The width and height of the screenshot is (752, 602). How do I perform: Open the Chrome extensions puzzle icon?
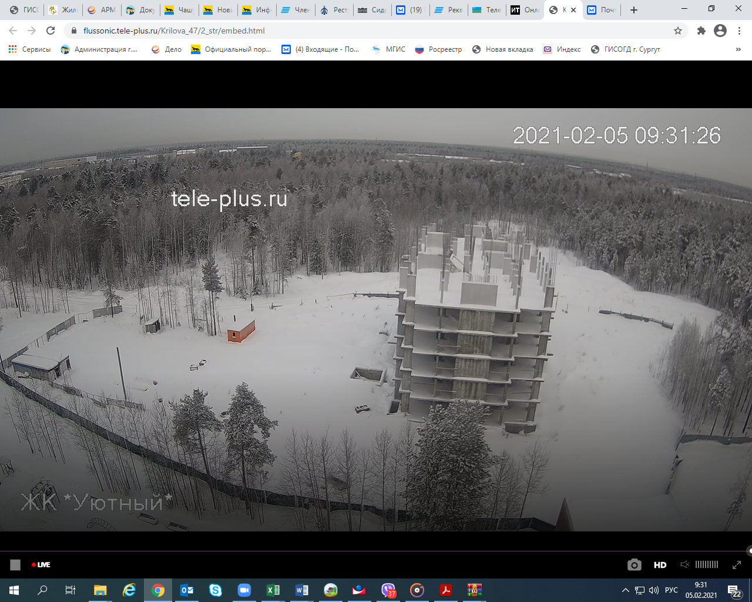pyautogui.click(x=701, y=31)
